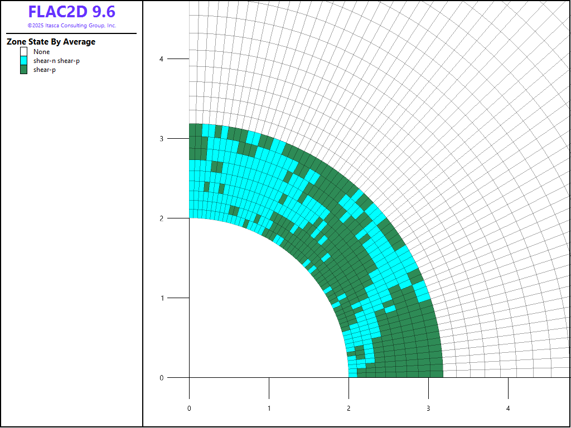
Task: Click the 3 tick label on horizontal axis
Action: pyautogui.click(x=428, y=408)
